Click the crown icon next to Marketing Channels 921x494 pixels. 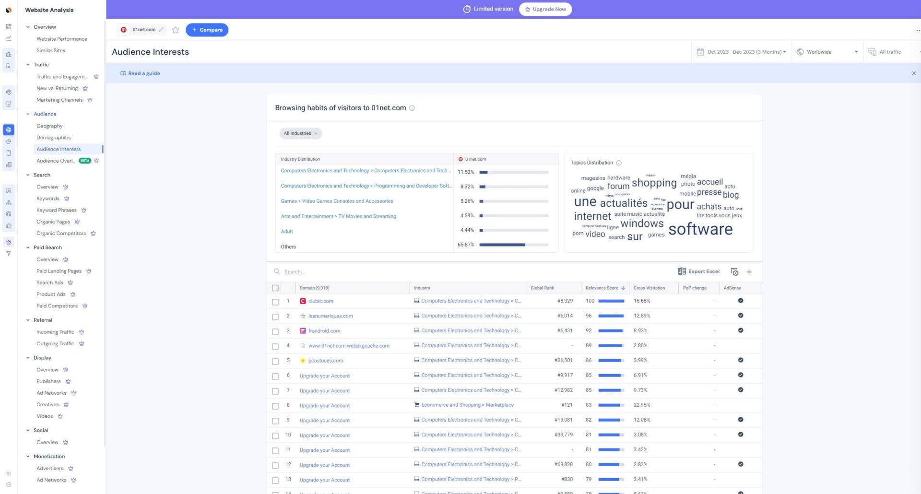pyautogui.click(x=90, y=100)
